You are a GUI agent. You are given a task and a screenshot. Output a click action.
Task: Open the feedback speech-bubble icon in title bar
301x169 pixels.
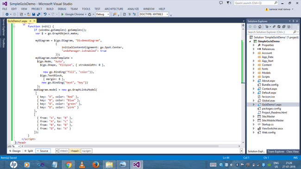tap(221, 3)
